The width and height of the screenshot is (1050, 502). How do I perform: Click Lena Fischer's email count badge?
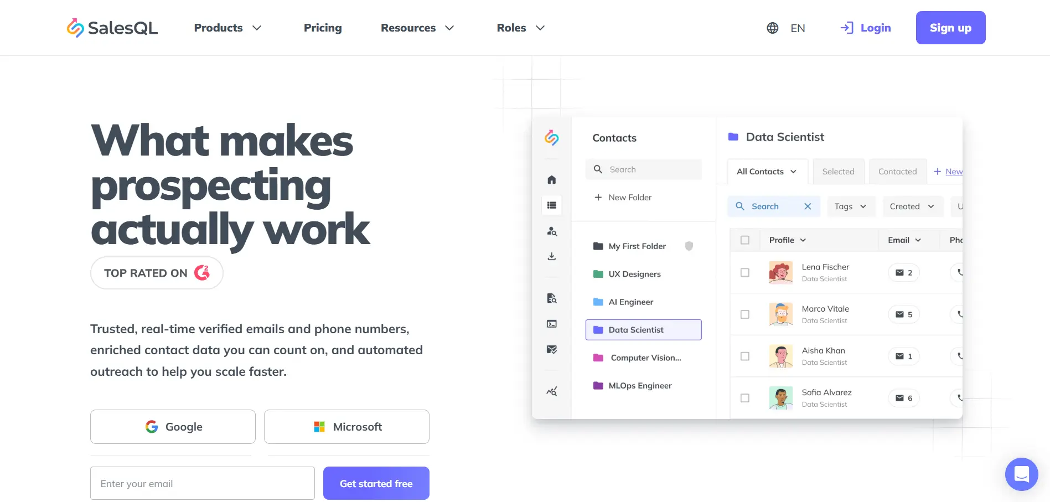tap(904, 273)
